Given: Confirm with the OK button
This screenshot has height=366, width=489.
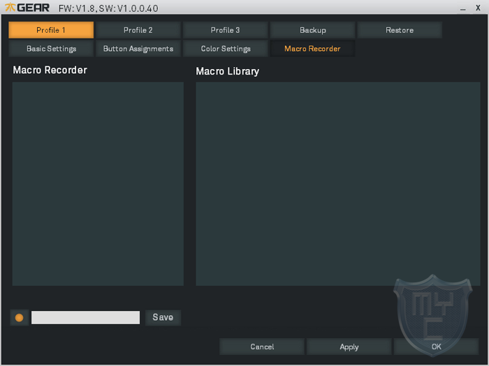Looking at the screenshot, I should (436, 346).
